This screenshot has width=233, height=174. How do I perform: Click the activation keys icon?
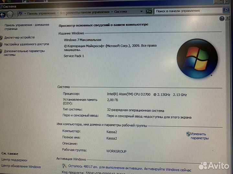click(x=64, y=166)
